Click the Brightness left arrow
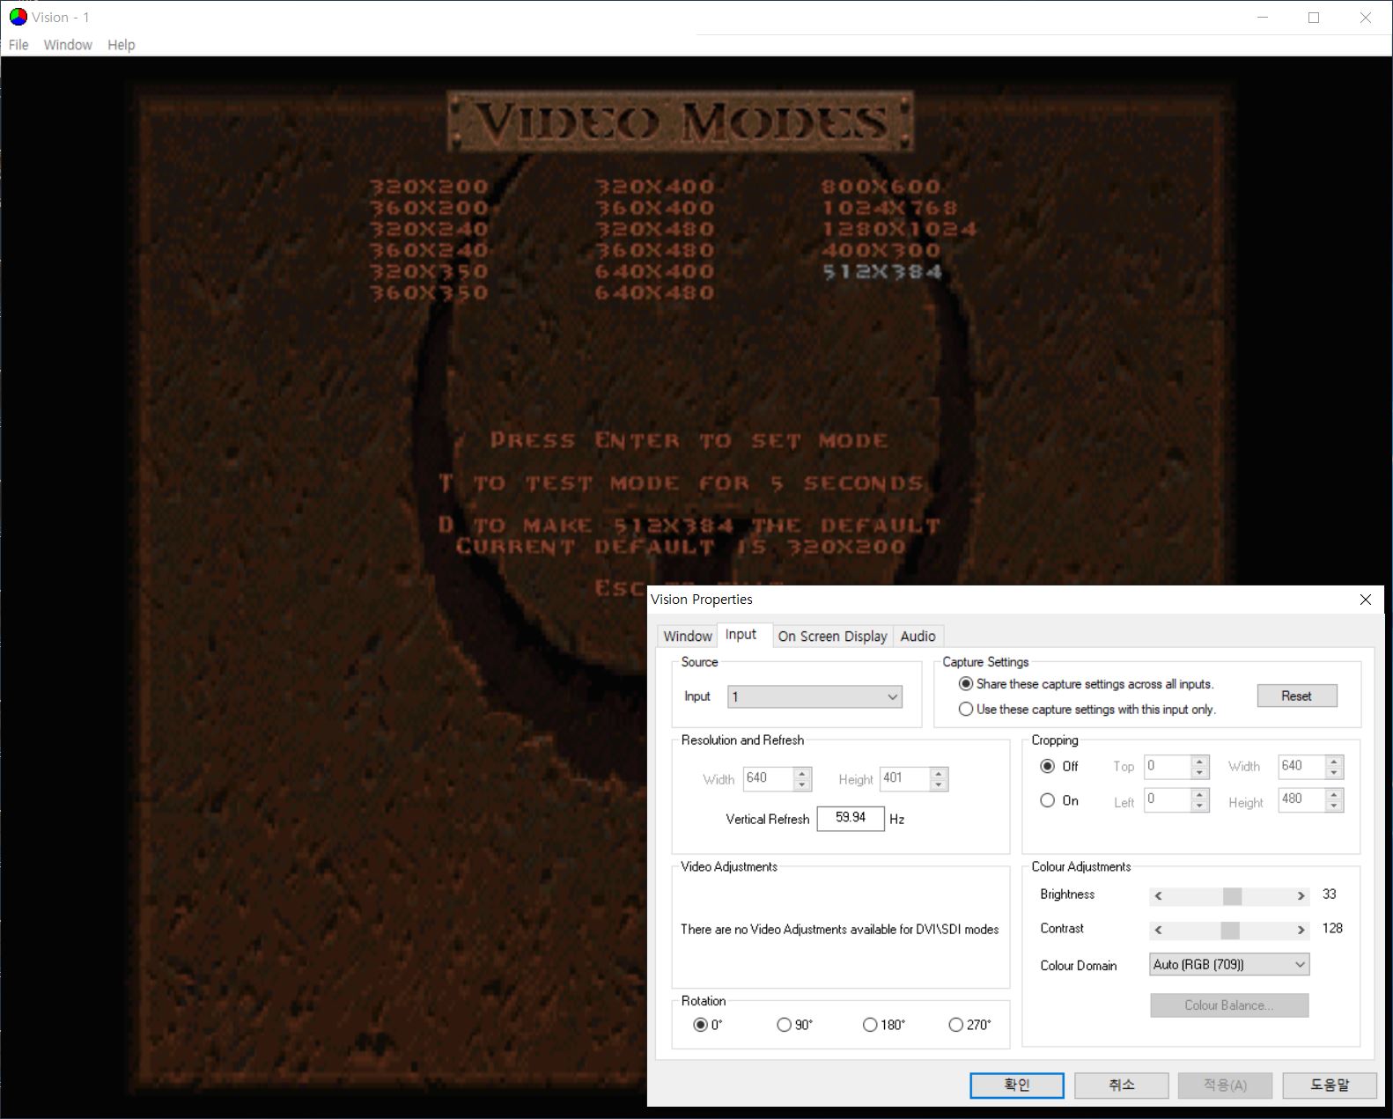This screenshot has height=1119, width=1393. pyautogui.click(x=1159, y=895)
